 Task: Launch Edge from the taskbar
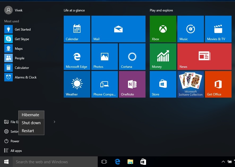[x=117, y=162]
